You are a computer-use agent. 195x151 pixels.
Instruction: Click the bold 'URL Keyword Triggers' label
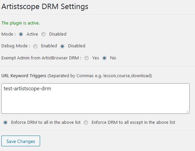tap(24, 76)
